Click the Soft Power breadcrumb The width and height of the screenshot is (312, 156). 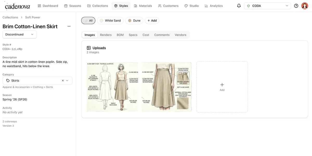[x=33, y=17]
